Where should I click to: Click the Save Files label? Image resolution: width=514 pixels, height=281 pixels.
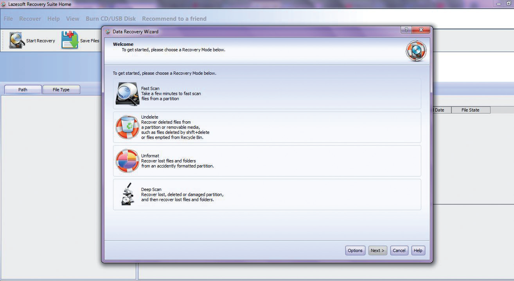90,41
